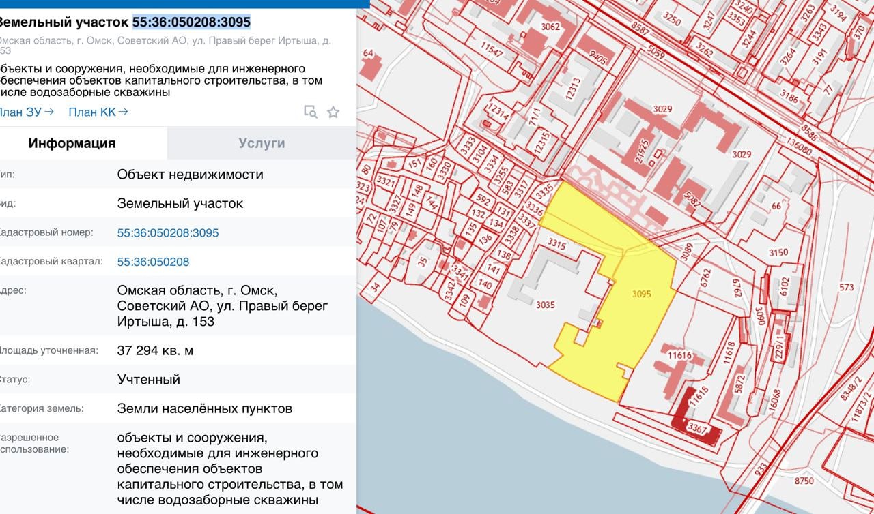Screen dimensions: 874x514
Task: Select parcel 12313 on the map
Action: (573, 89)
